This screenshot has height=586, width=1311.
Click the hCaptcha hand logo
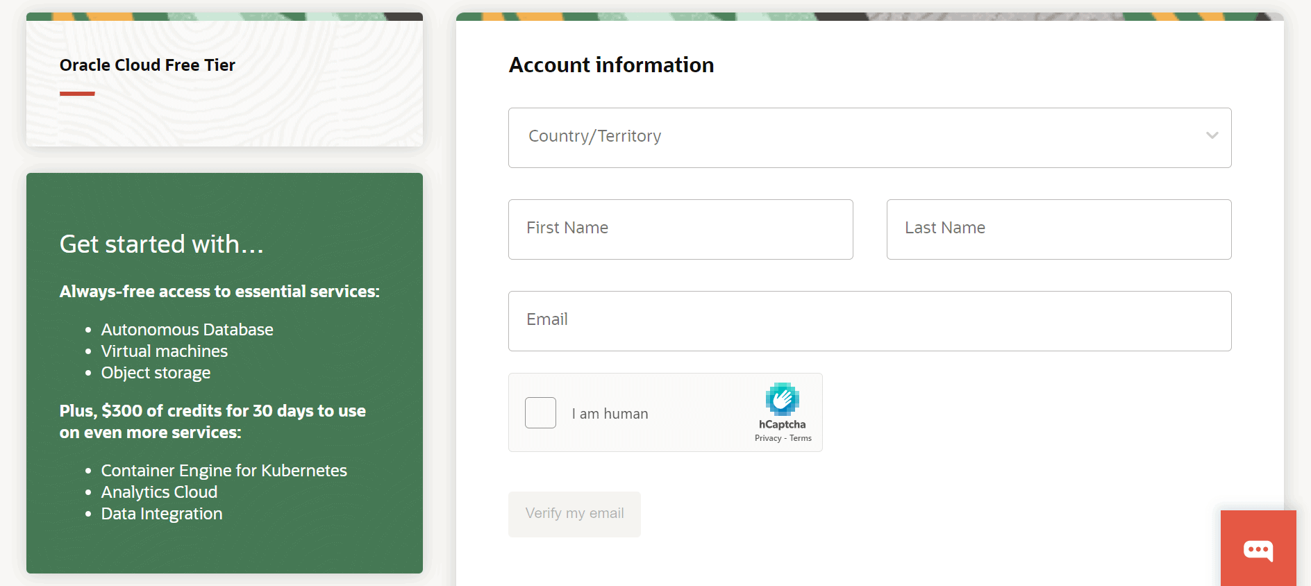coord(782,399)
